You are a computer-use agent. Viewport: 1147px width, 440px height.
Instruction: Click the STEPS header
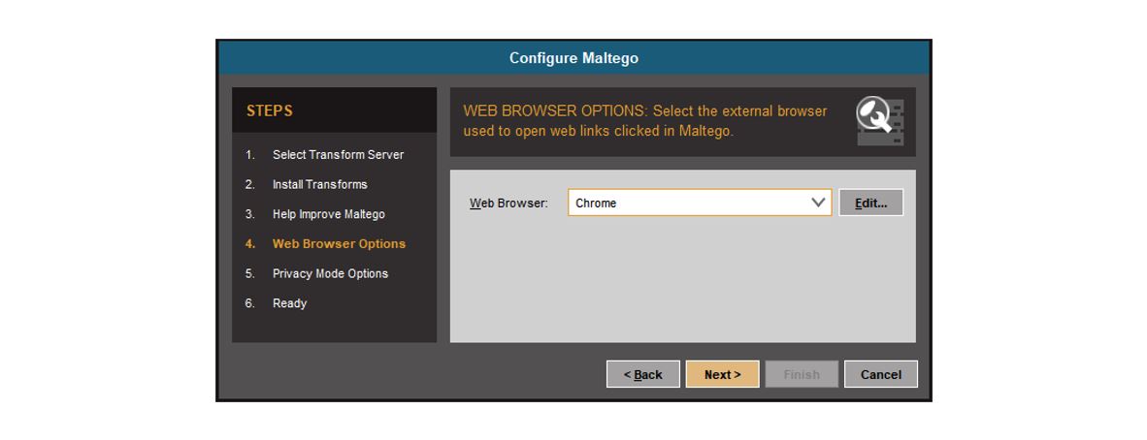click(x=269, y=111)
